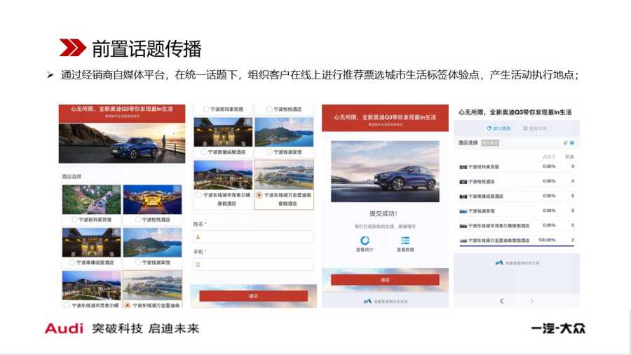This screenshot has height=355, width=631.
Task: Click the refresh icon beside 酒店选择 header
Action: 565,143
